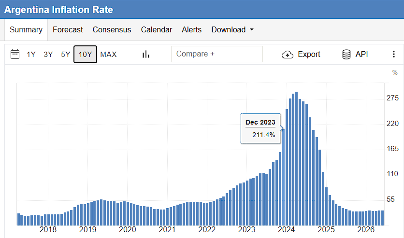Go to the Calendar tab
404x238 pixels.
tap(157, 29)
